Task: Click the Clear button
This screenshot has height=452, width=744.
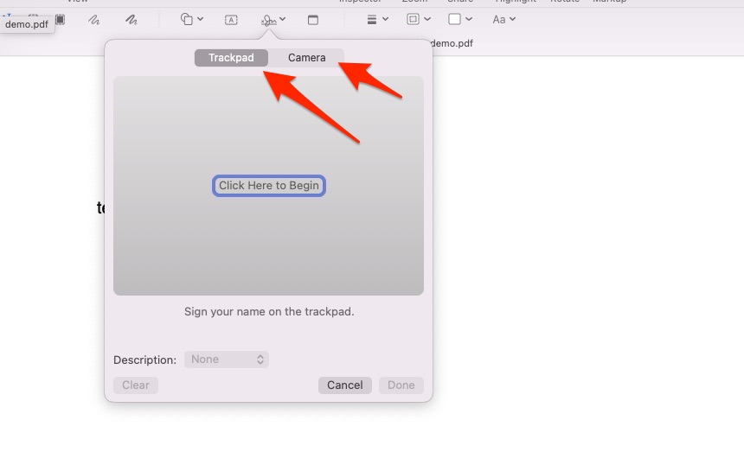Action: pos(136,385)
